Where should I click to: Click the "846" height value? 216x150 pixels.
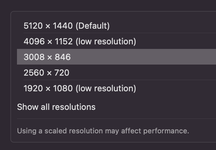[x=63, y=57]
